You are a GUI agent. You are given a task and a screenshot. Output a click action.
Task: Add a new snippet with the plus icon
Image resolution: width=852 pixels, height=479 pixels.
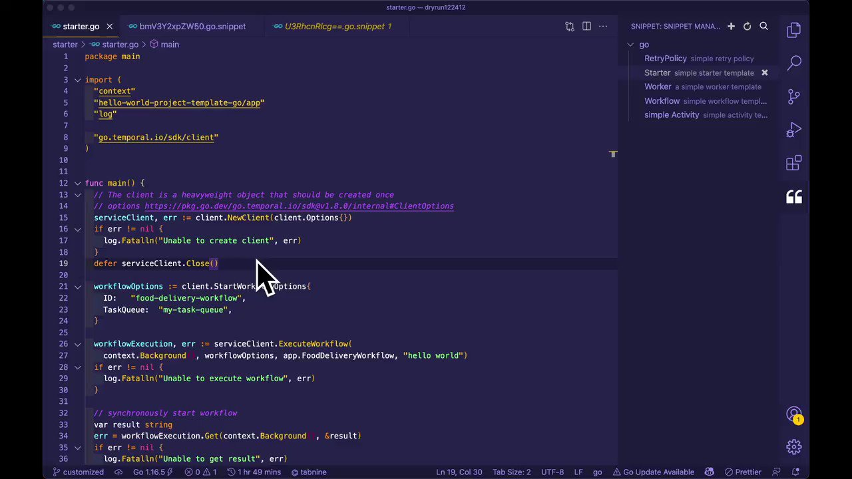click(731, 26)
